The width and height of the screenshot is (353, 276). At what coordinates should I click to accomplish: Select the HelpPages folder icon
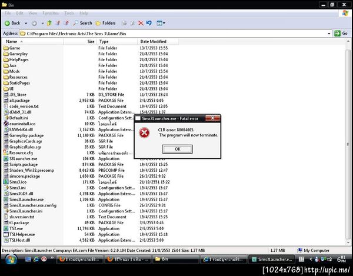pos(6,59)
